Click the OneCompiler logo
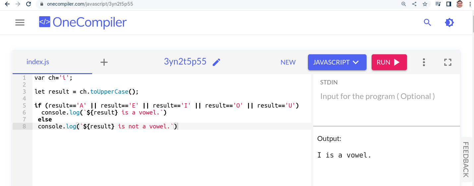 click(83, 23)
